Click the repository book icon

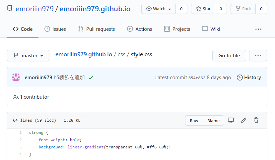pyautogui.click(x=10, y=8)
